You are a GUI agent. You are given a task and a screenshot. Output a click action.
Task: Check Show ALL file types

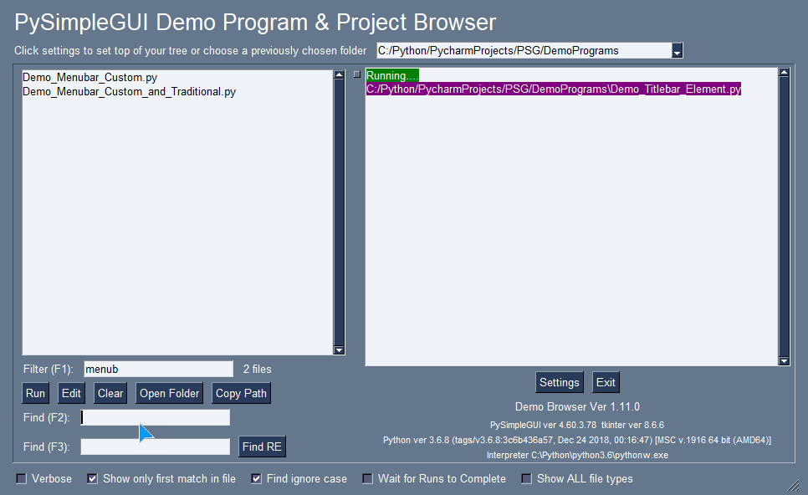[526, 477]
